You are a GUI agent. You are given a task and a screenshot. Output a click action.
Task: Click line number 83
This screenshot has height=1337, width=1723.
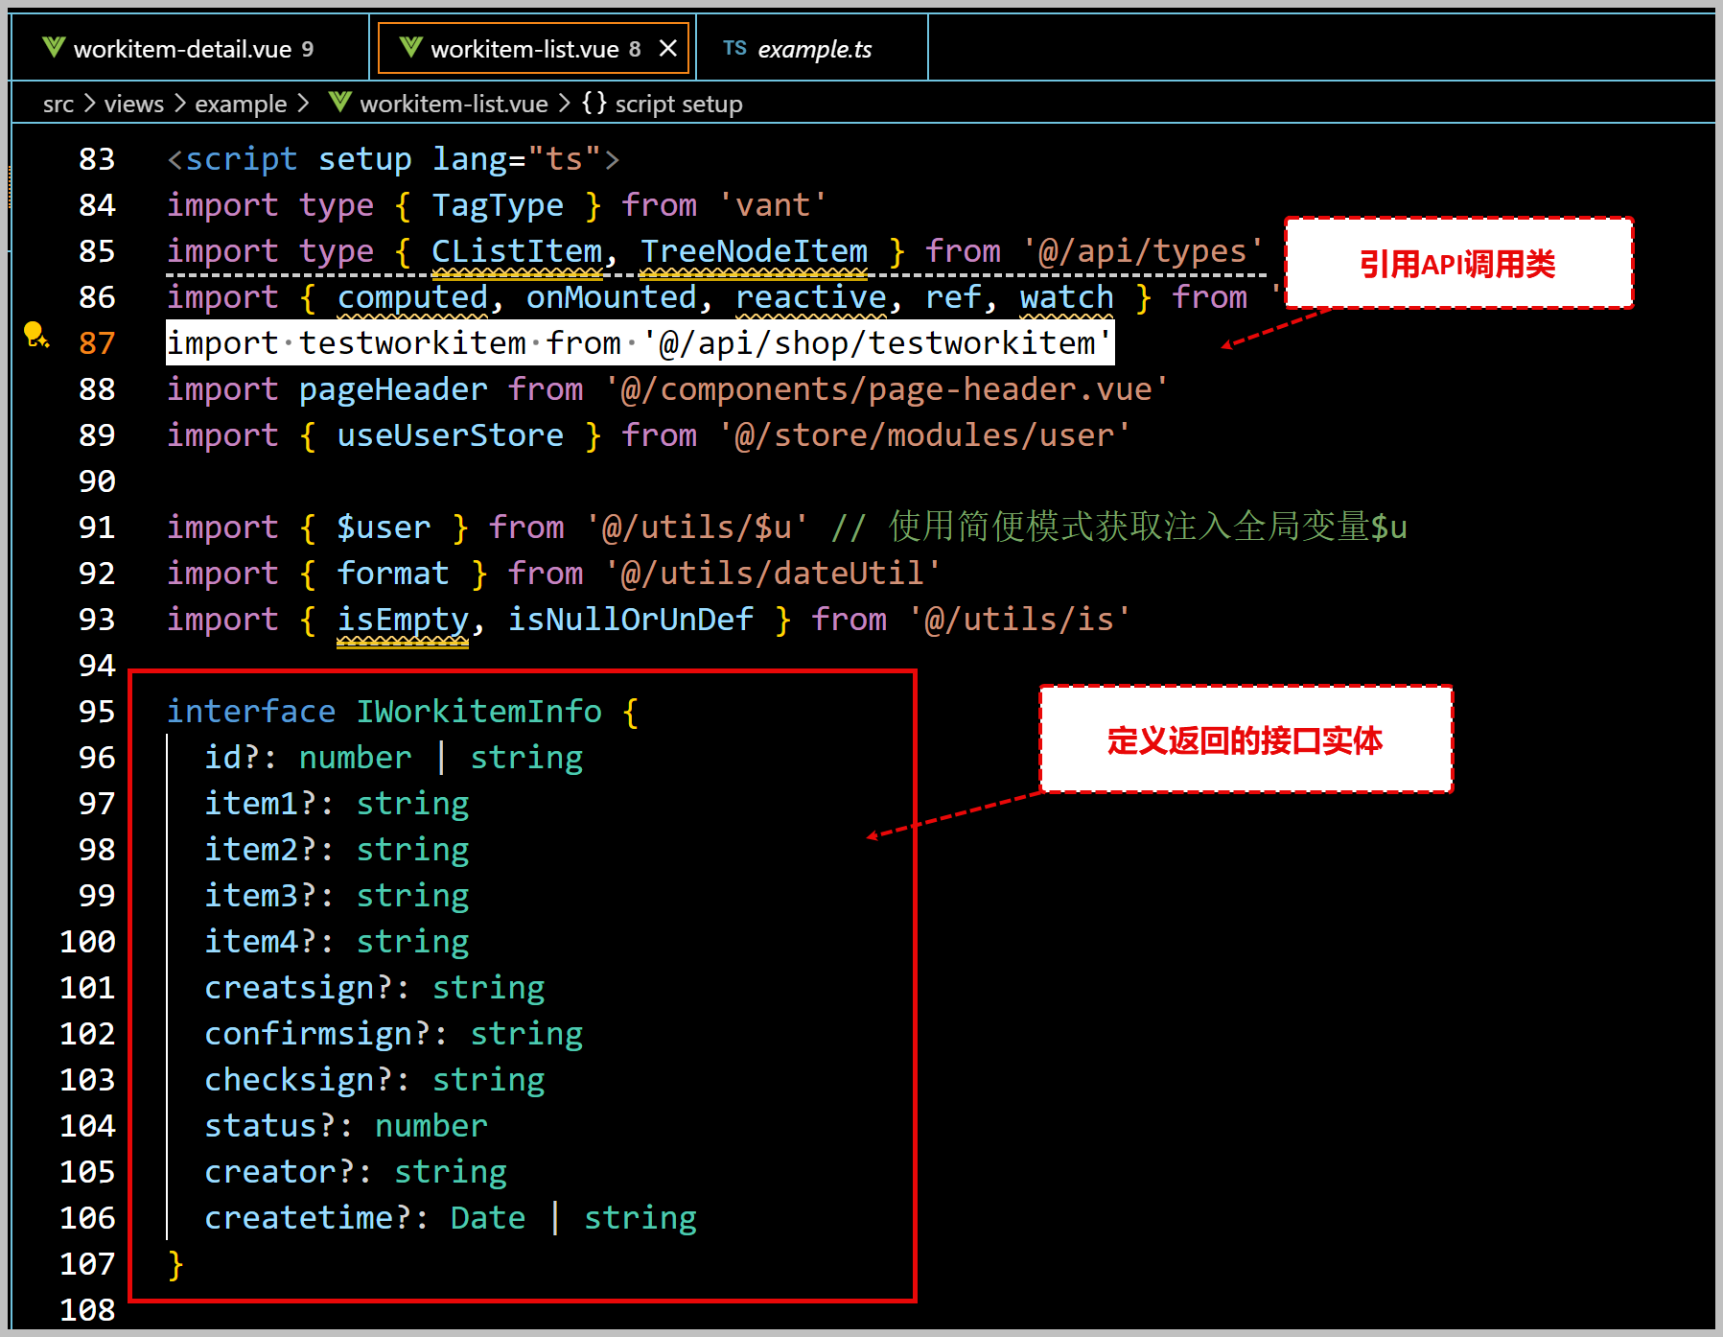[97, 159]
